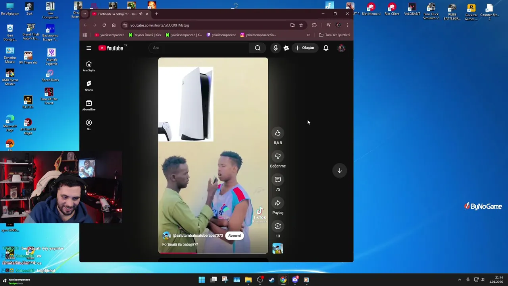Go back in Chrome

85,25
